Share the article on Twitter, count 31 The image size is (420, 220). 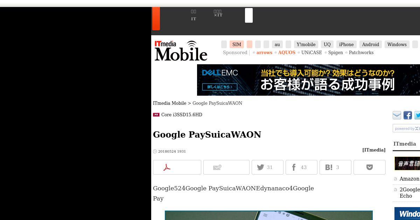pyautogui.click(x=267, y=167)
